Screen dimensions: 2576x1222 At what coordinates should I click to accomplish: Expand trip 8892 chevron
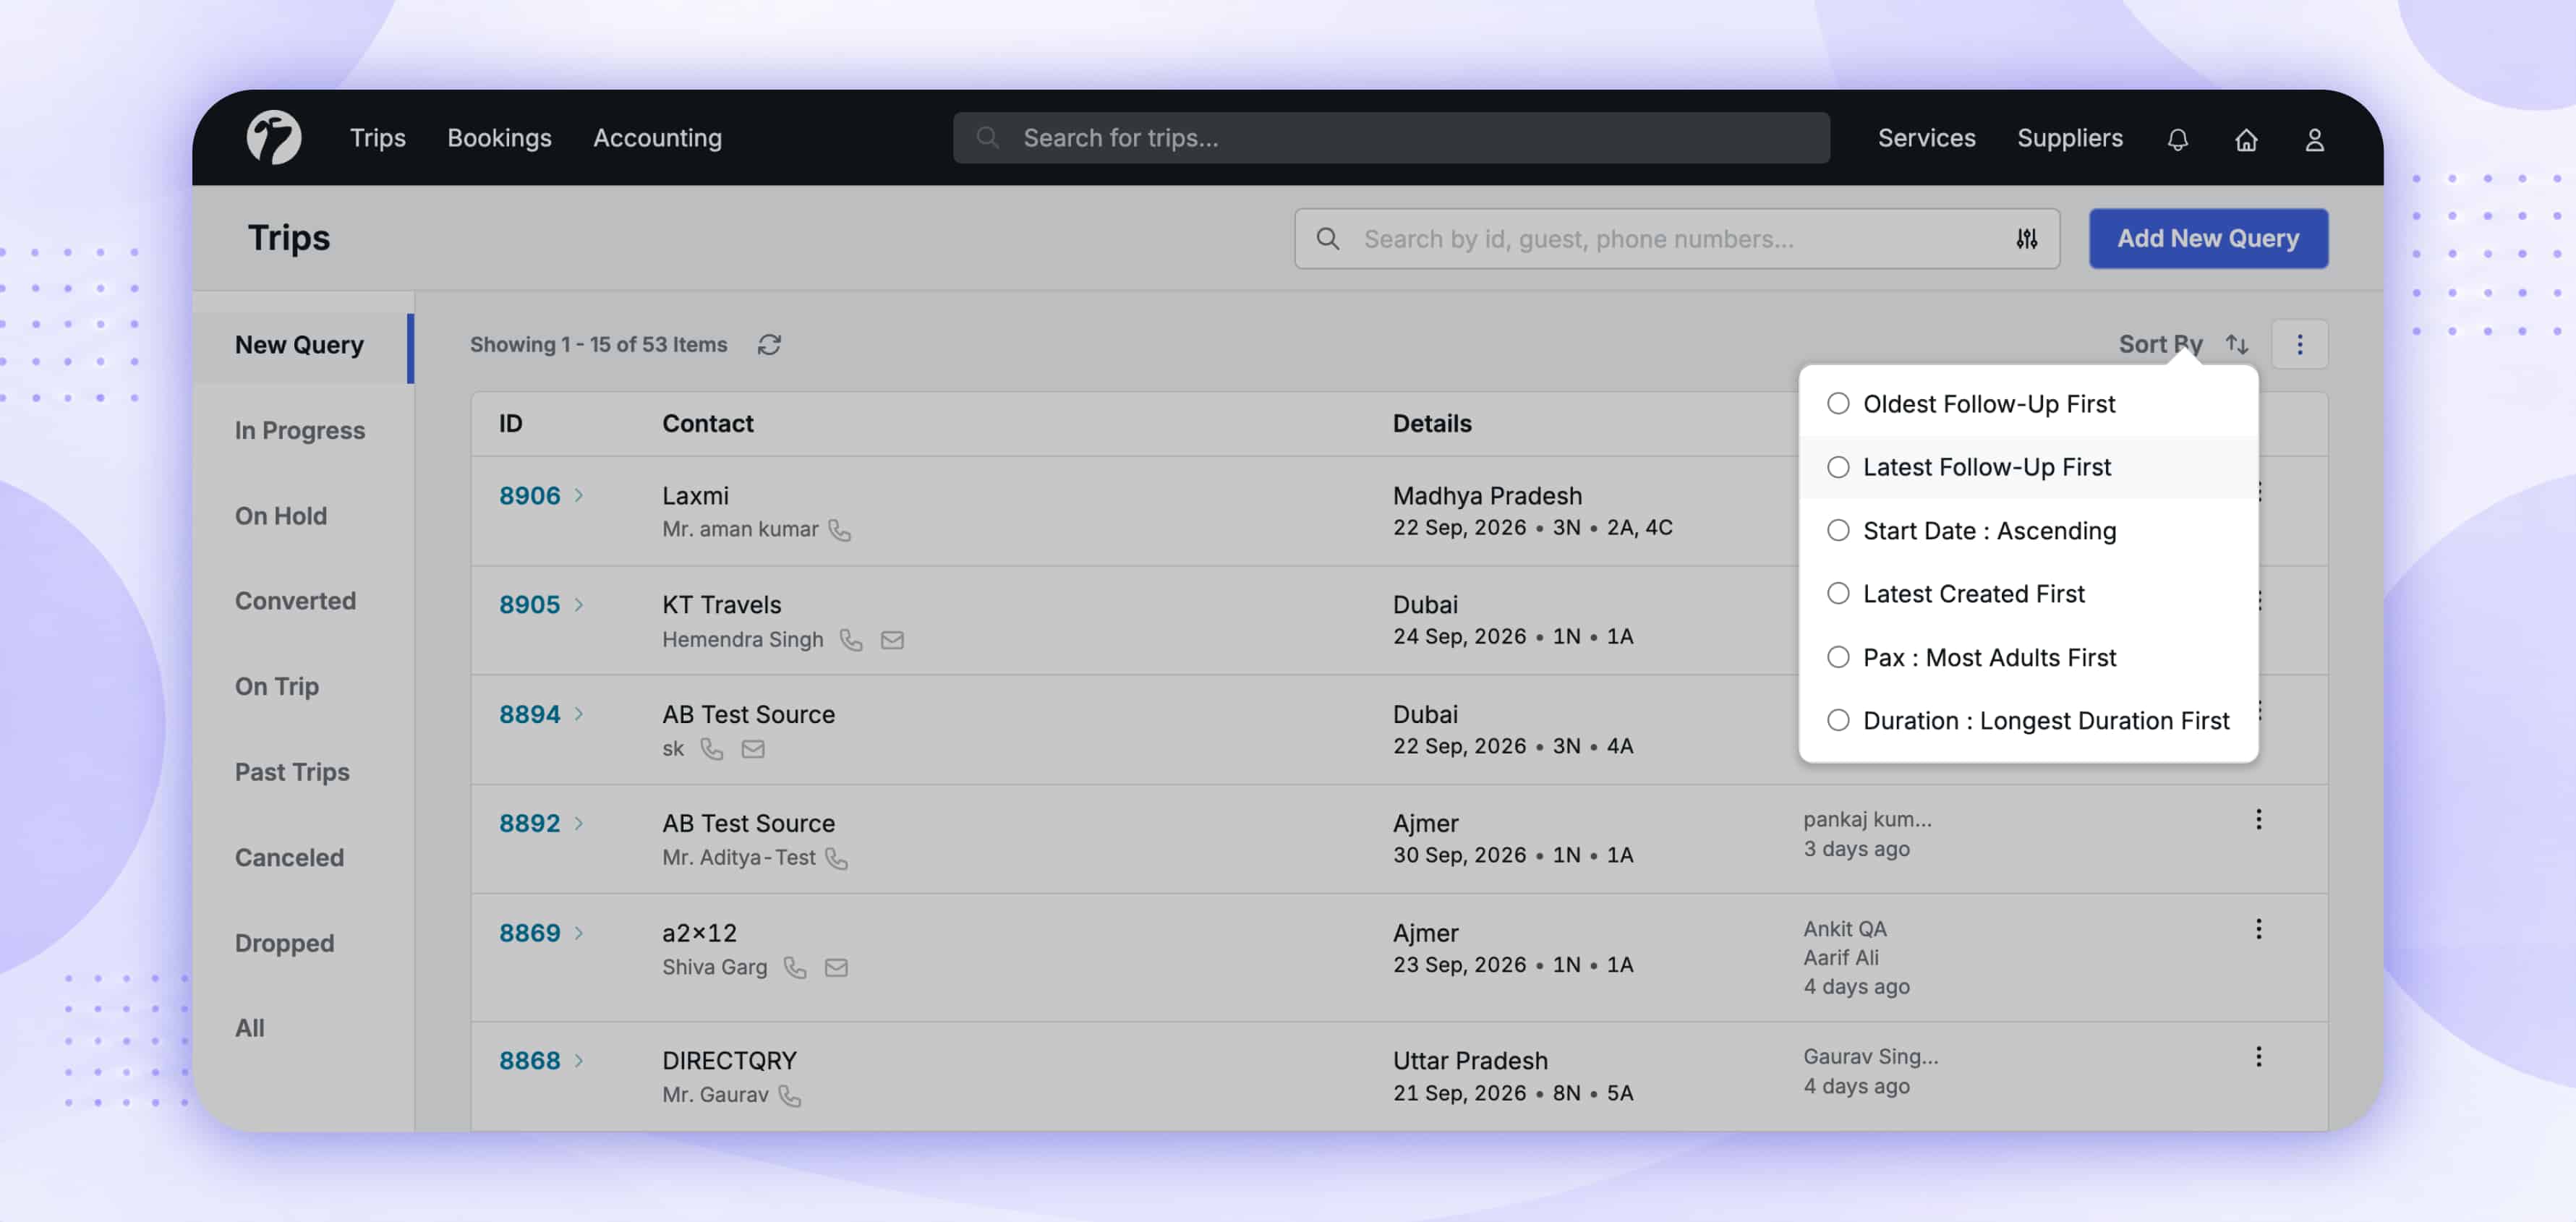click(578, 824)
